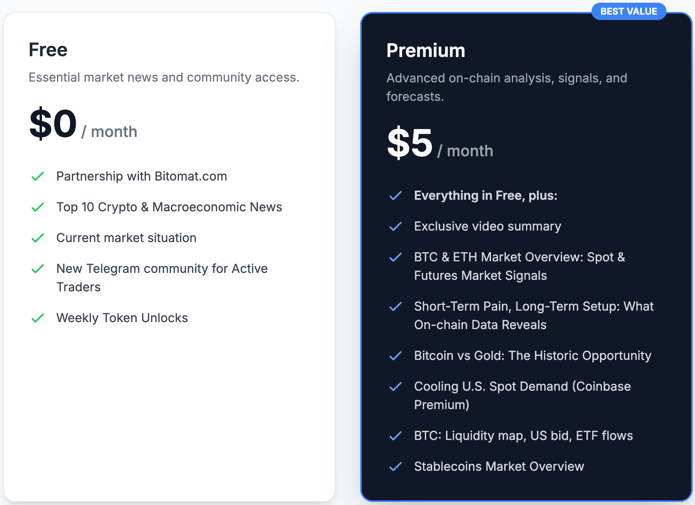Screen dimensions: 695x505
Task: Click the checkmark beside Cooling U.S. Spot Demand
Action: (396, 386)
